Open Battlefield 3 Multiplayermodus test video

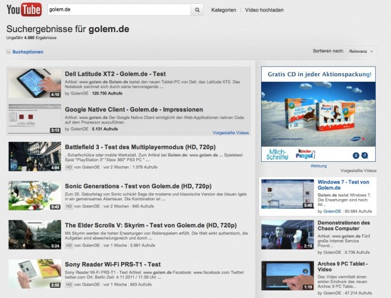140,147
